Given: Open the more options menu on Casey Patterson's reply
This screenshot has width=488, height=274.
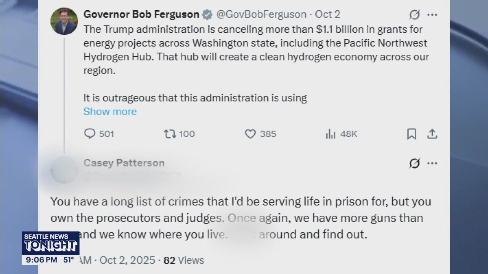Looking at the screenshot, I should click(432, 163).
